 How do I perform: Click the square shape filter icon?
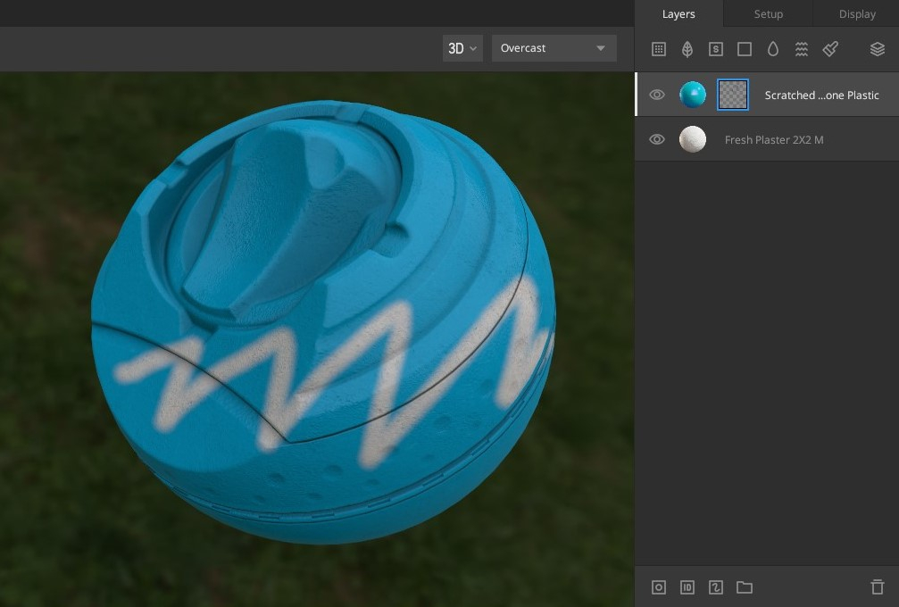(x=744, y=49)
